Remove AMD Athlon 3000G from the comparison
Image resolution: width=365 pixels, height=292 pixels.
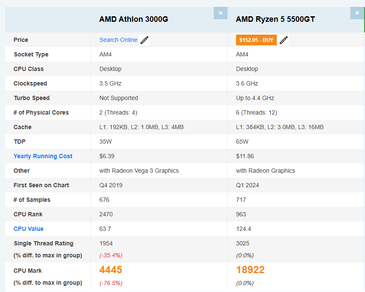pos(220,13)
